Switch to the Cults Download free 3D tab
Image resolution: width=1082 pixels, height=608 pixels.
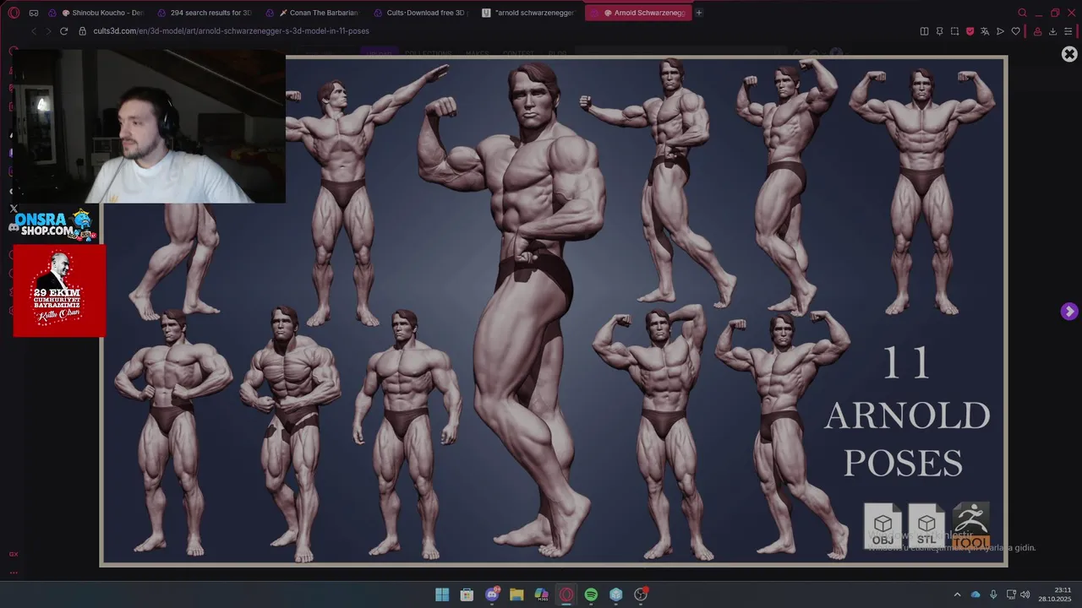(420, 13)
